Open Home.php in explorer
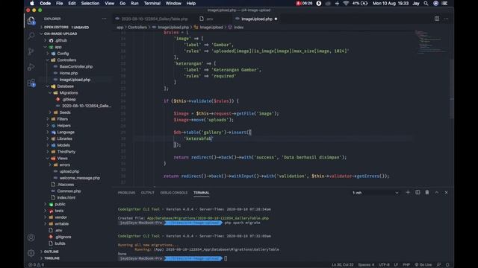478x268 pixels. coord(68,73)
